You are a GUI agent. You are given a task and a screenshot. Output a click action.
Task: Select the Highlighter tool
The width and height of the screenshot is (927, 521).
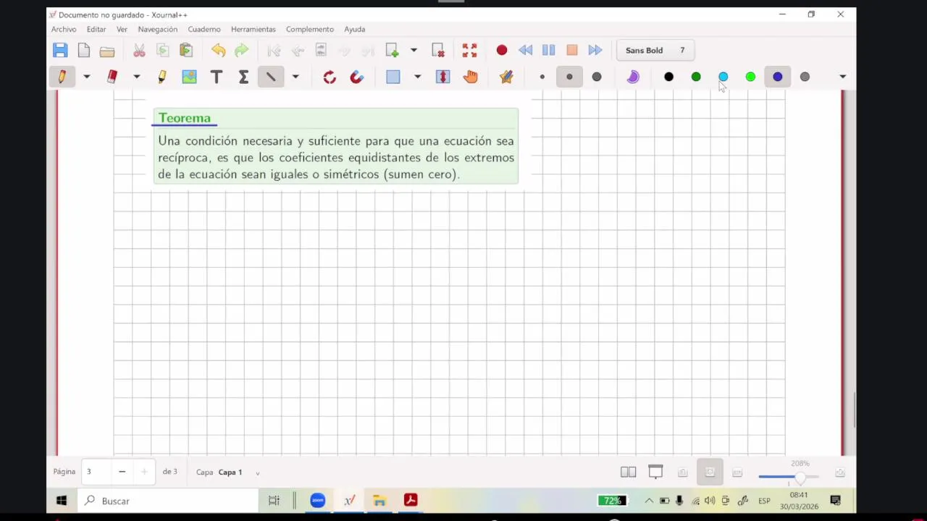point(162,77)
